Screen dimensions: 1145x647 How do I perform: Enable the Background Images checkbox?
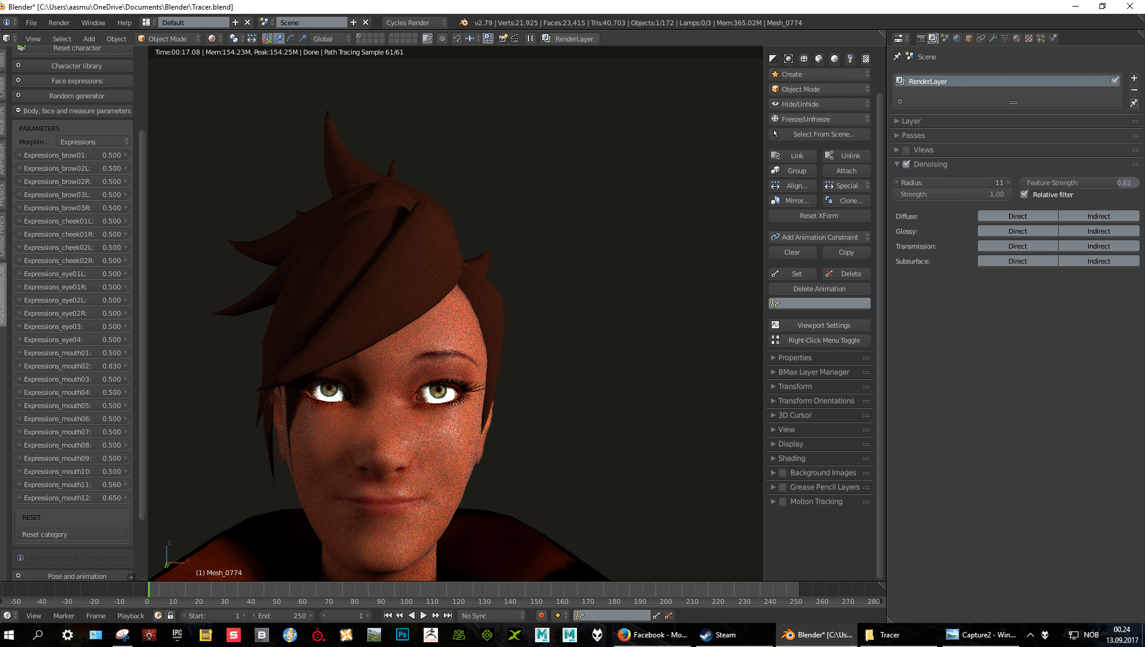coord(783,473)
